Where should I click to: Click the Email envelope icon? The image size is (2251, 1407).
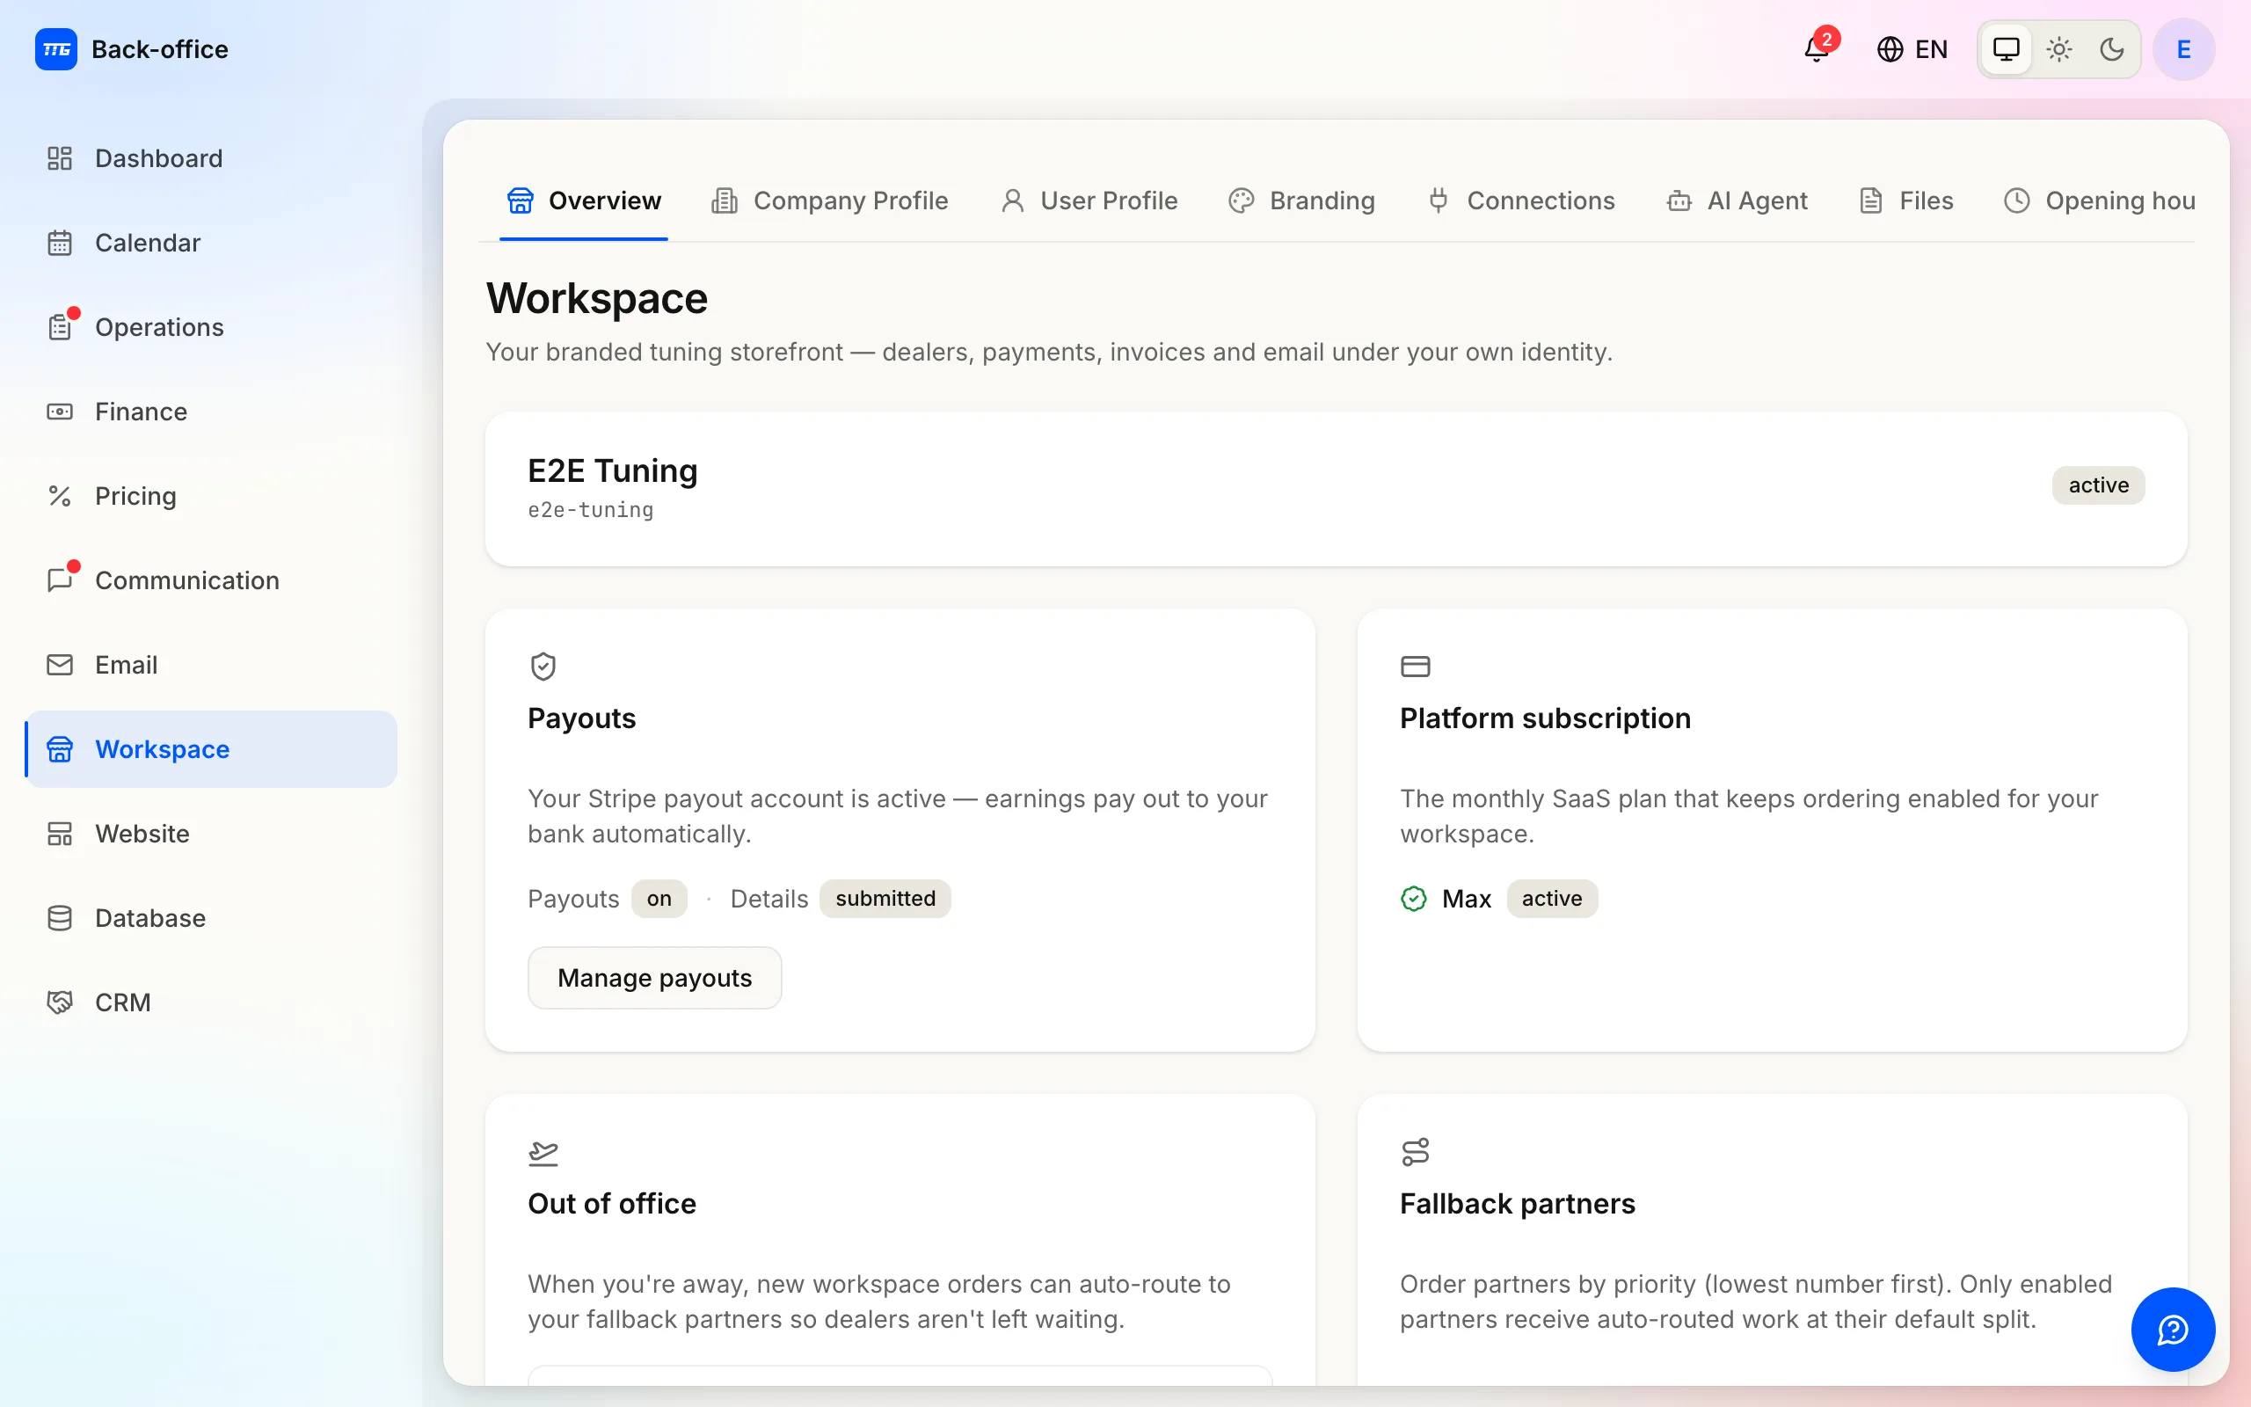click(x=60, y=665)
